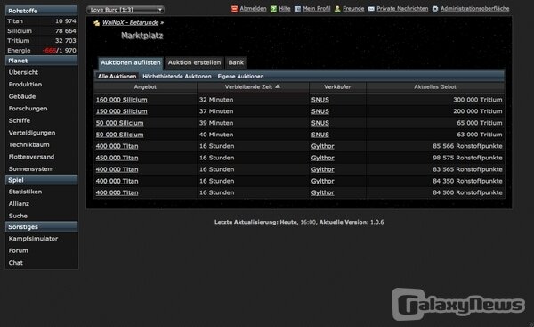The image size is (534, 327).
Task: Click seller SNUS in the 37 Minuten row
Action: point(320,111)
